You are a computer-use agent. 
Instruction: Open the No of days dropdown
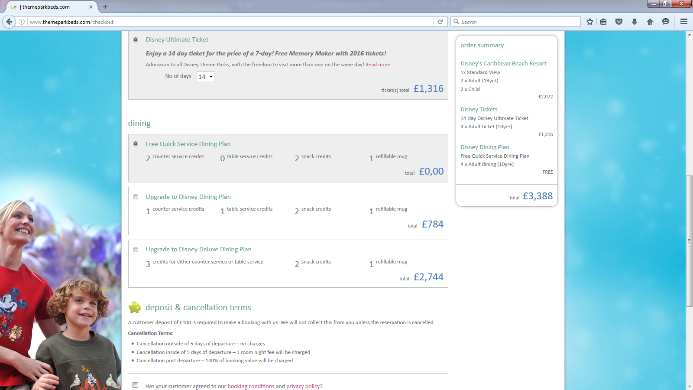206,77
